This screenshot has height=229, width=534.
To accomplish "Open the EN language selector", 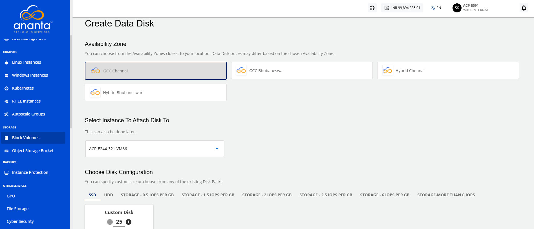I will (436, 8).
